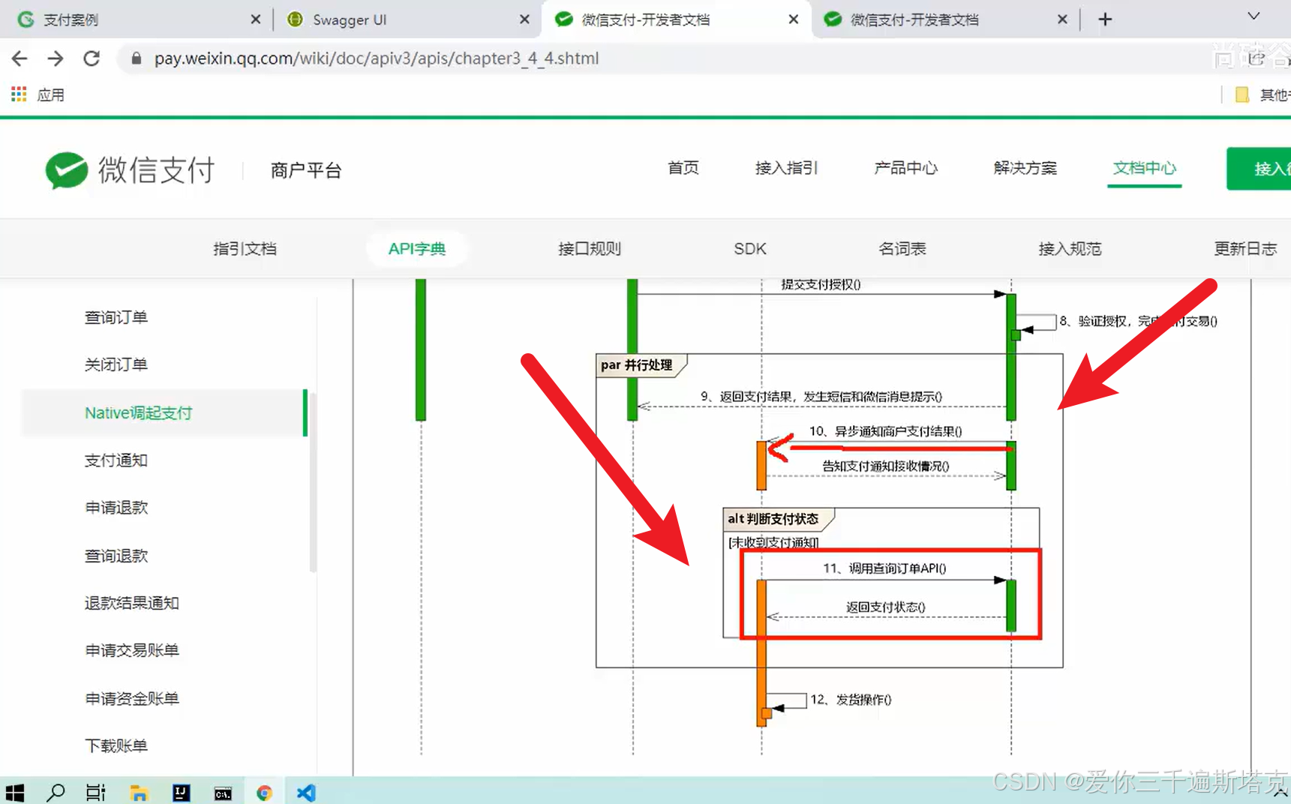
Task: Click the 应用 bookmarks label
Action: [51, 95]
